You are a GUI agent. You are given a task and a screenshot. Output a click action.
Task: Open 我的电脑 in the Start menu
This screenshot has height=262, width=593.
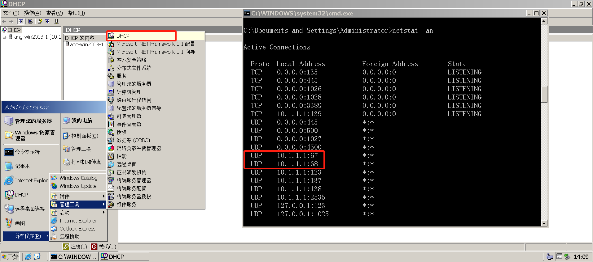tap(84, 120)
